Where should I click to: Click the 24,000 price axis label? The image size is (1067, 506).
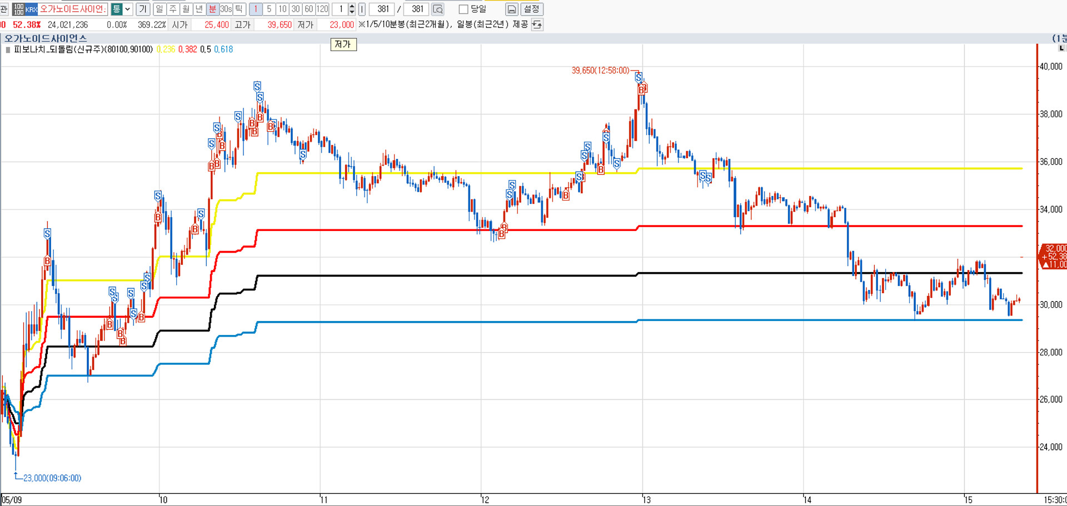(1051, 447)
